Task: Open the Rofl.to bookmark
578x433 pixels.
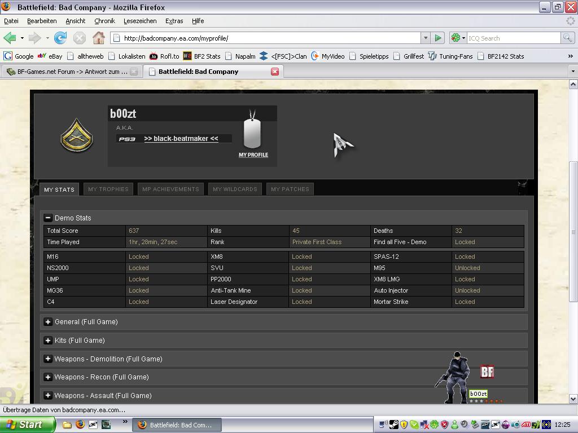Action: click(164, 56)
